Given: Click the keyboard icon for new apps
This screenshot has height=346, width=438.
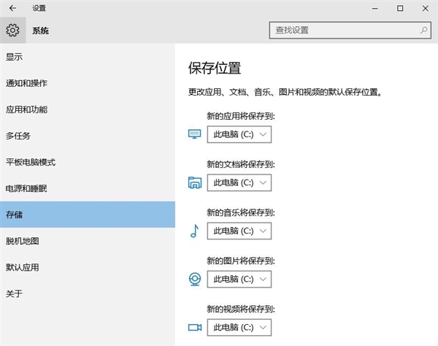Looking at the screenshot, I should (194, 134).
